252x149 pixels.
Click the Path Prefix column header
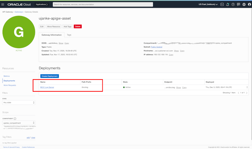(x=86, y=82)
